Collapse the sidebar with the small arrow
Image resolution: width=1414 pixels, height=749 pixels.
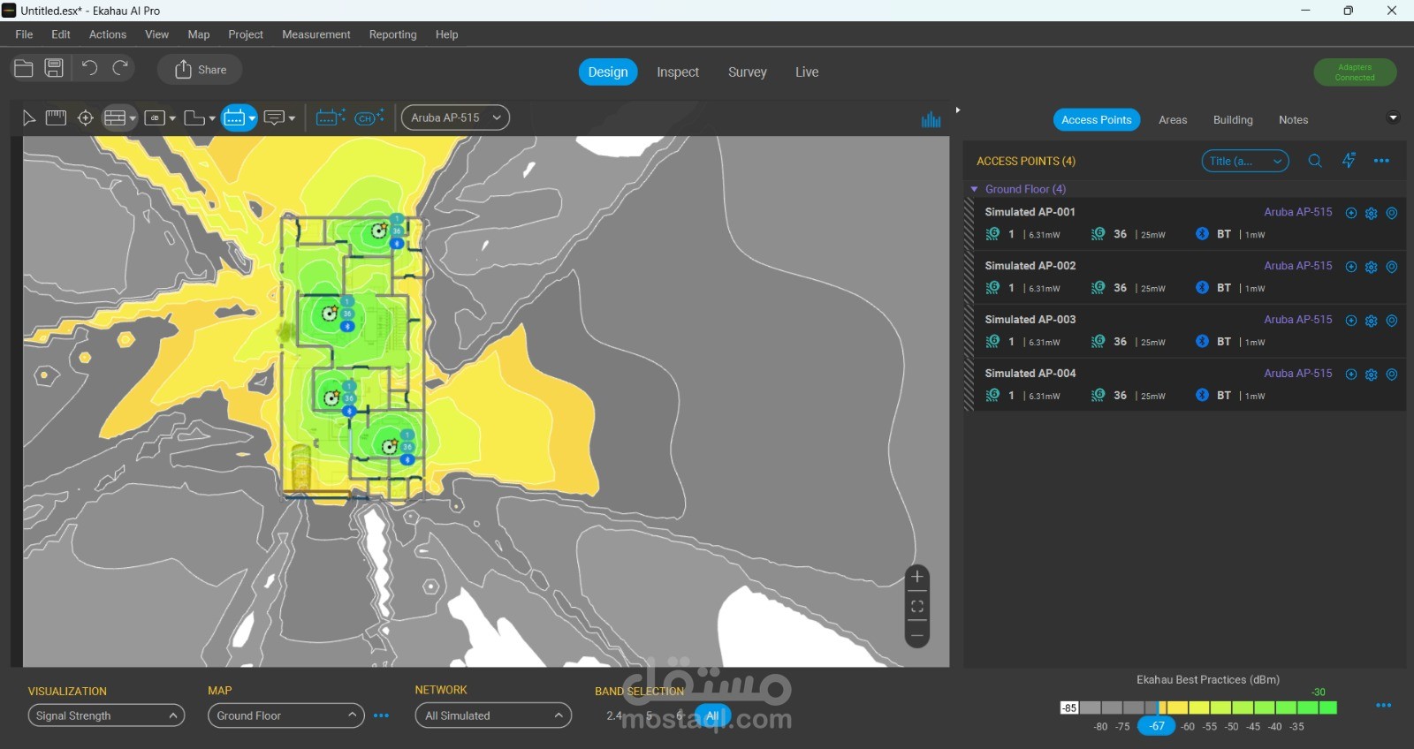(958, 110)
